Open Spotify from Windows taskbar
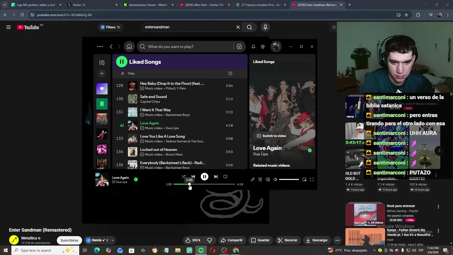The height and width of the screenshot is (255, 453). coord(201,250)
